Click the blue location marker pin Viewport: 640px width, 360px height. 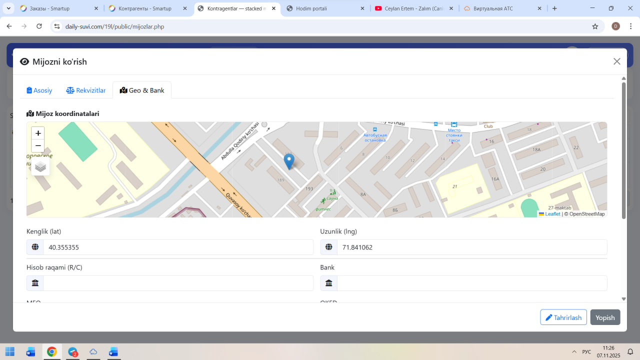click(x=289, y=161)
